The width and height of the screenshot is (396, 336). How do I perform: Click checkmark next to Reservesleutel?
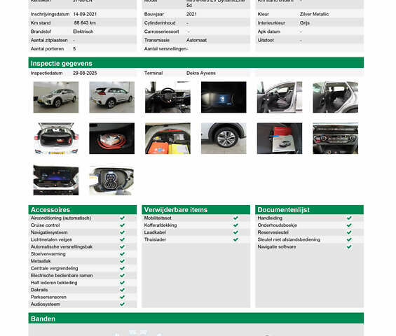click(349, 232)
